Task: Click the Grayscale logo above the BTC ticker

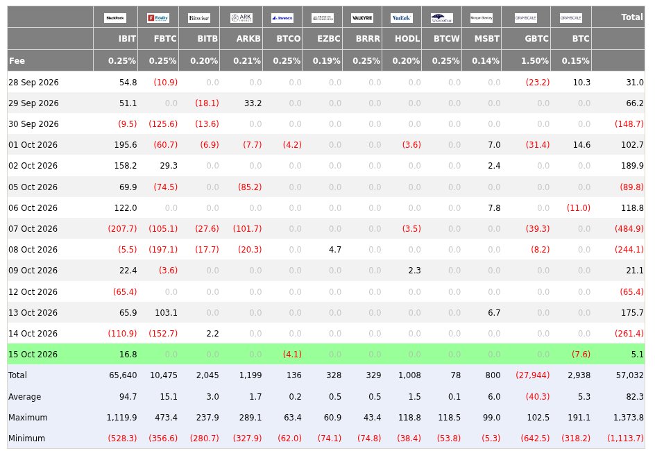Action: [x=571, y=18]
